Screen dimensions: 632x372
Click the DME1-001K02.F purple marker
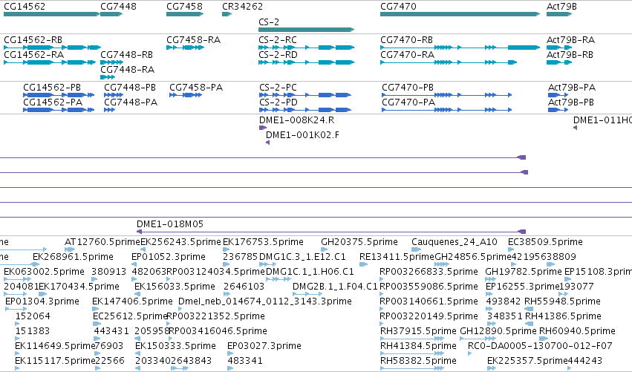[x=267, y=143]
